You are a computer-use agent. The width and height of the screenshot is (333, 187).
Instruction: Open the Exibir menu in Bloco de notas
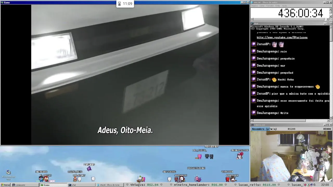(278, 6)
